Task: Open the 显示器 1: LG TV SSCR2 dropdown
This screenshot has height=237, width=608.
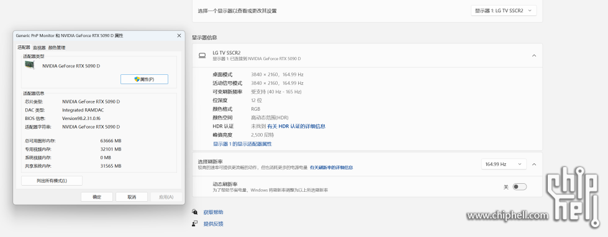Action: point(504,11)
